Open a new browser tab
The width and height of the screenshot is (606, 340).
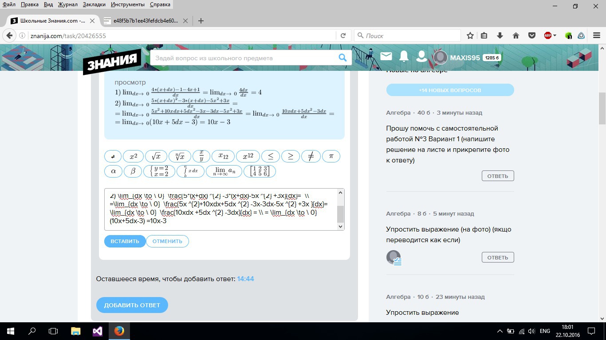(201, 21)
